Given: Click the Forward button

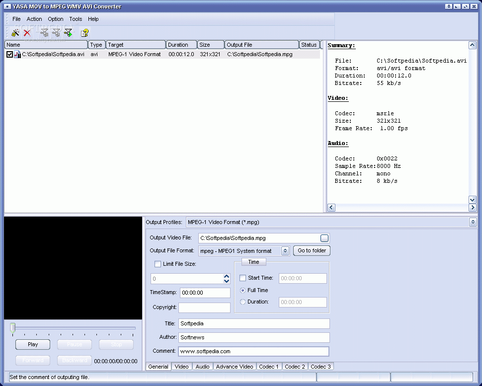Looking at the screenshot, I should [x=33, y=360].
